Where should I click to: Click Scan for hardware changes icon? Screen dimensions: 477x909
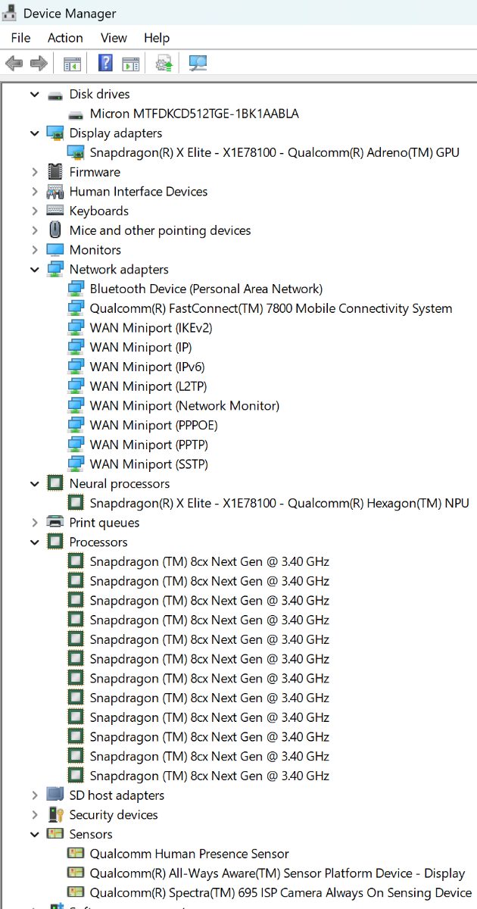(198, 64)
